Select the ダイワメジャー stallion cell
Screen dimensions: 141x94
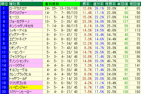[26, 13]
